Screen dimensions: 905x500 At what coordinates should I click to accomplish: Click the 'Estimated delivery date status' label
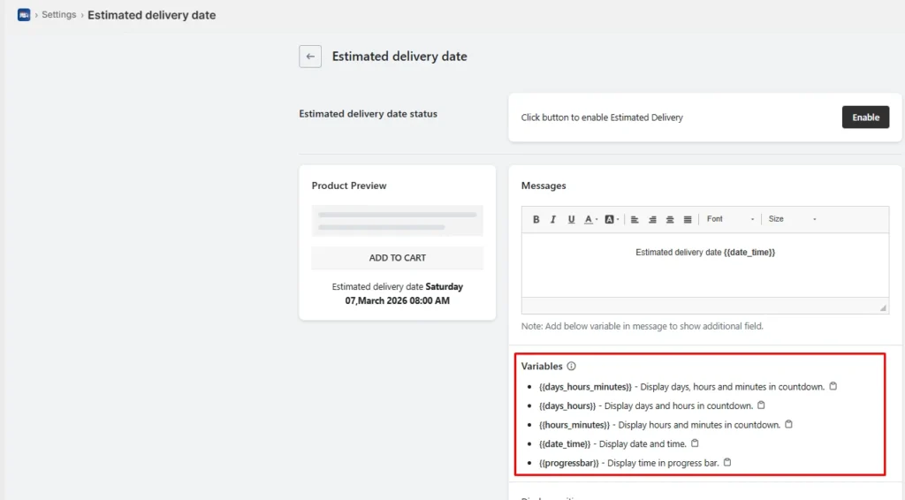(x=368, y=114)
